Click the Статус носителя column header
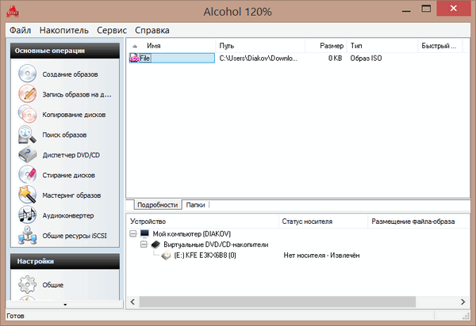 (x=324, y=222)
